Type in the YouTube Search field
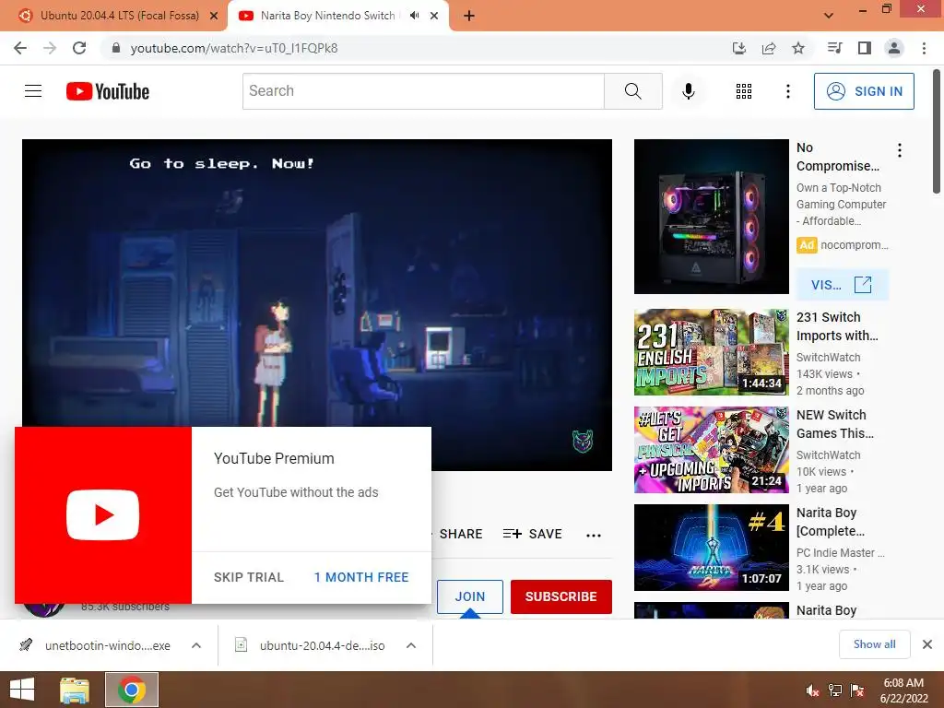The width and height of the screenshot is (944, 708). click(423, 91)
